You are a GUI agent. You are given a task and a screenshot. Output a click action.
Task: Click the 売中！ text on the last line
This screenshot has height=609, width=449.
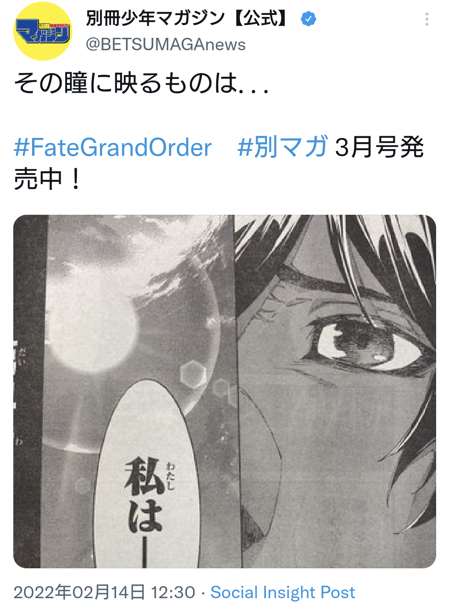click(48, 179)
